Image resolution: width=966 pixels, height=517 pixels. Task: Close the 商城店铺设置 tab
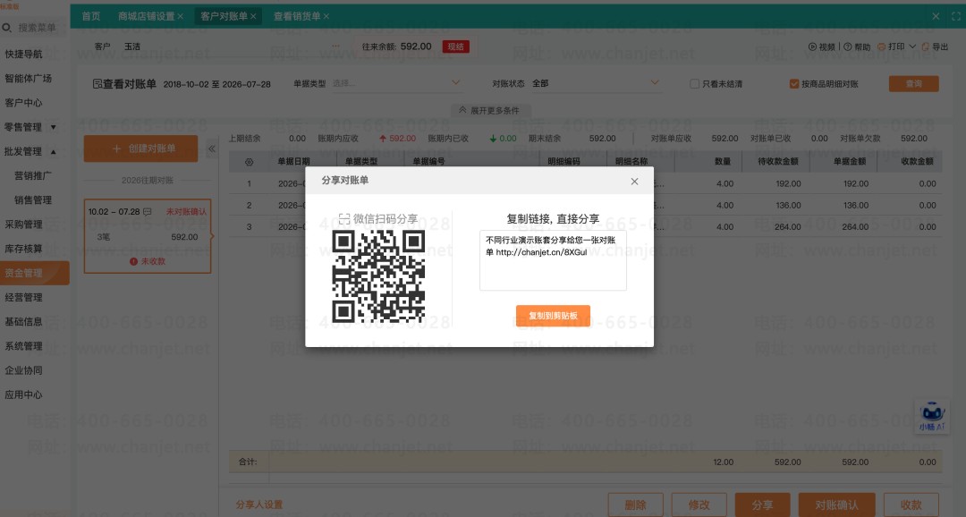click(x=181, y=16)
